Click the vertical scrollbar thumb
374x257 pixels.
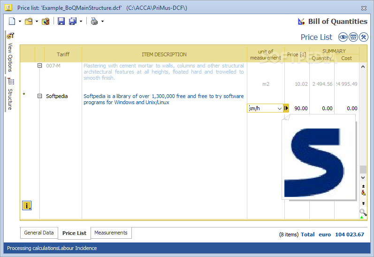coord(363,169)
